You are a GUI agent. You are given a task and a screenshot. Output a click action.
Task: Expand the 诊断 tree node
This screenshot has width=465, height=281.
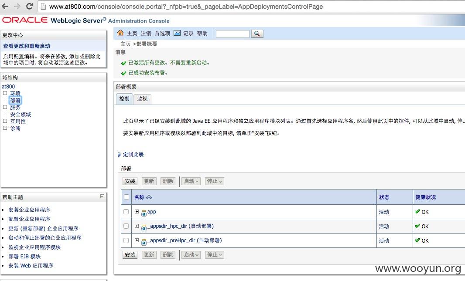[5, 128]
